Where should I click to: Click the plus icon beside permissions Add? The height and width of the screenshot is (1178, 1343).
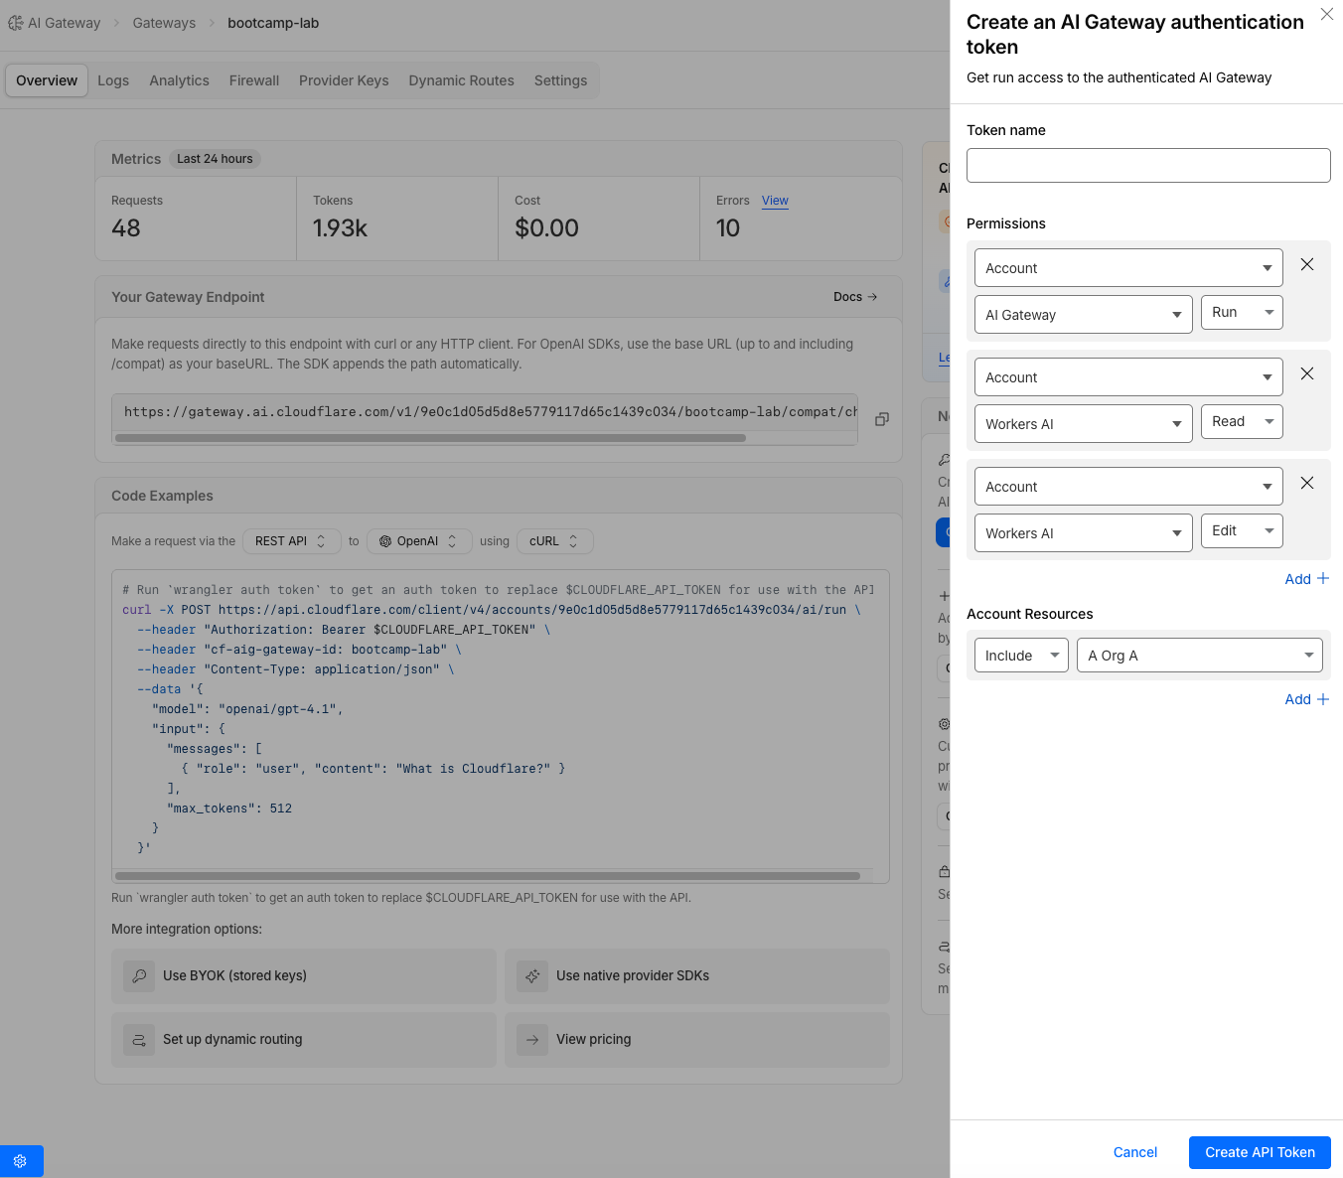(x=1322, y=578)
